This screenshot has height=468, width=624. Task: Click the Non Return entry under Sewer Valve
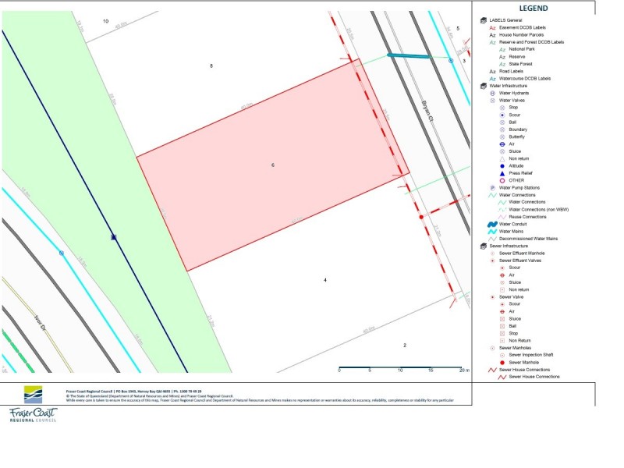(519, 341)
